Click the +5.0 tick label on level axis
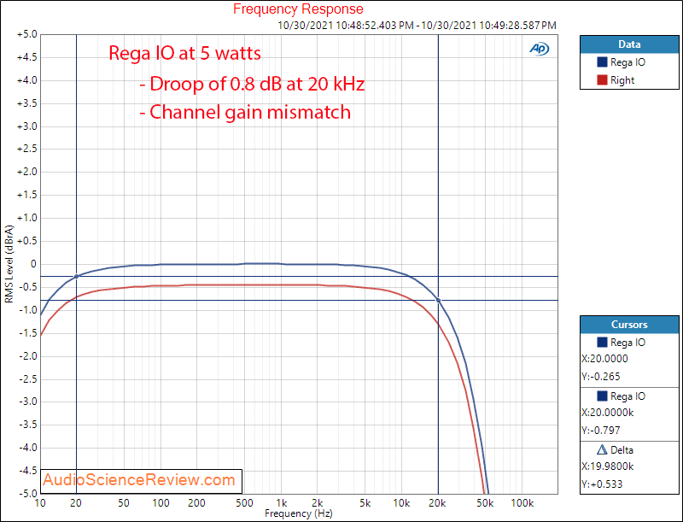 click(x=27, y=34)
